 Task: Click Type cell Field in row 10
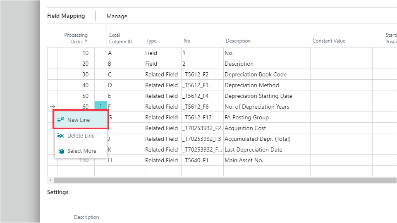[x=163, y=53]
